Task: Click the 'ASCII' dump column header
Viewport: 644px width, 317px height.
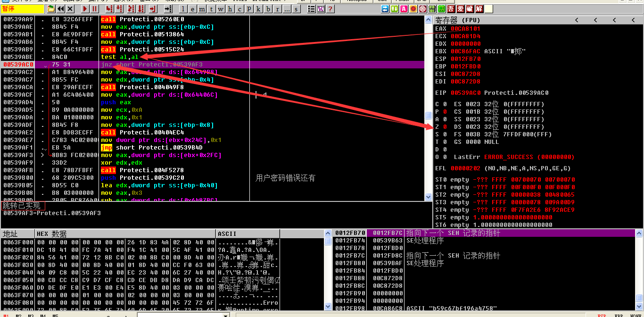Action: (x=227, y=234)
